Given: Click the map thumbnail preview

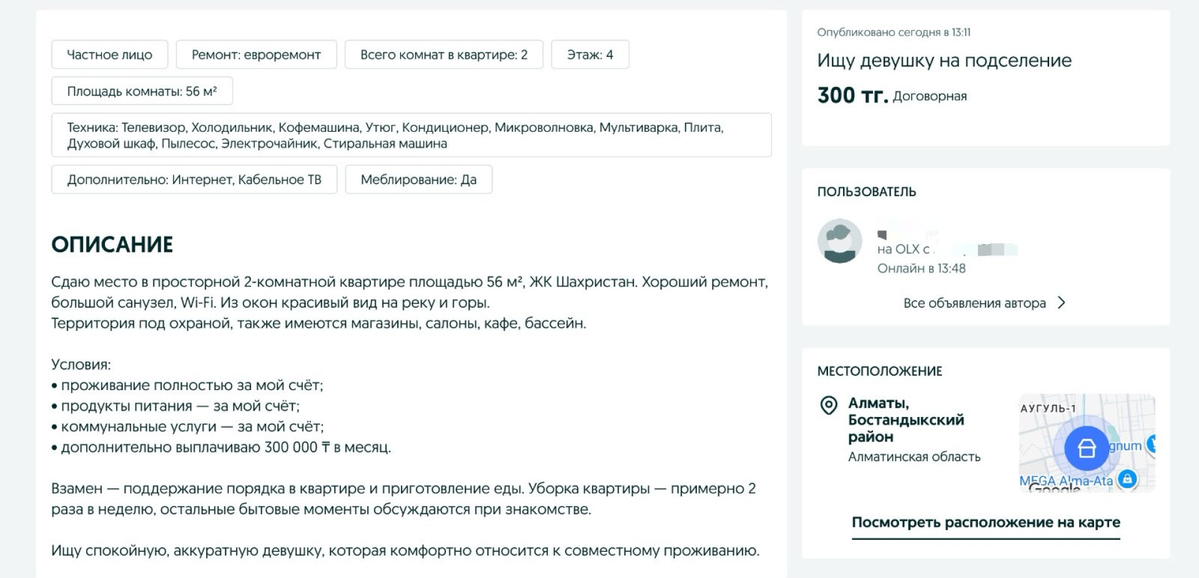Looking at the screenshot, I should (1087, 443).
